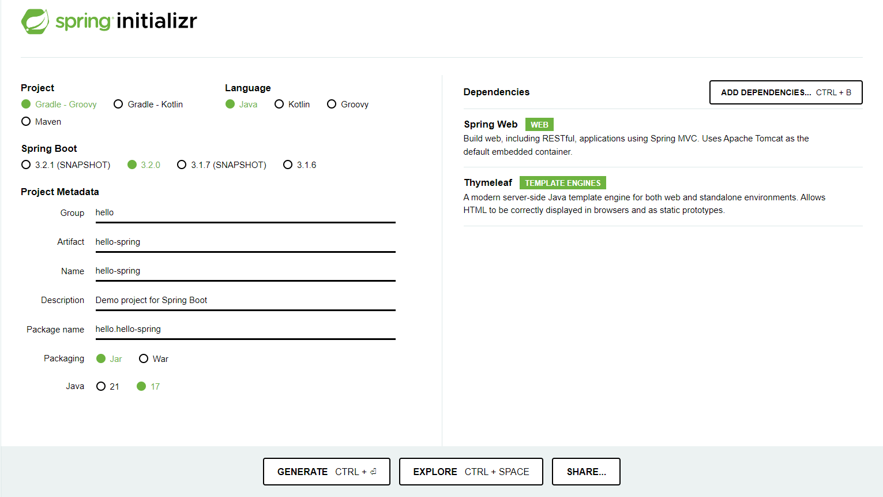Open the Add Dependencies dialog
883x497 pixels.
786,92
